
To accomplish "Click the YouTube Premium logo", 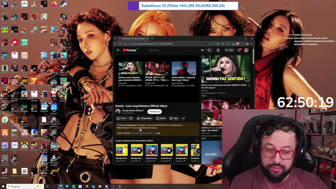I will 129,50.
